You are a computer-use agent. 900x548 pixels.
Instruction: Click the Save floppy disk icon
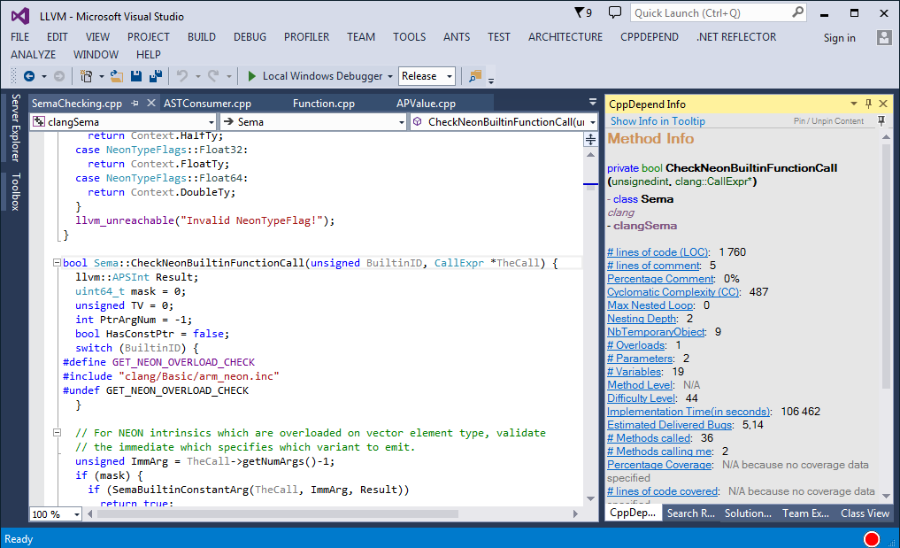136,76
